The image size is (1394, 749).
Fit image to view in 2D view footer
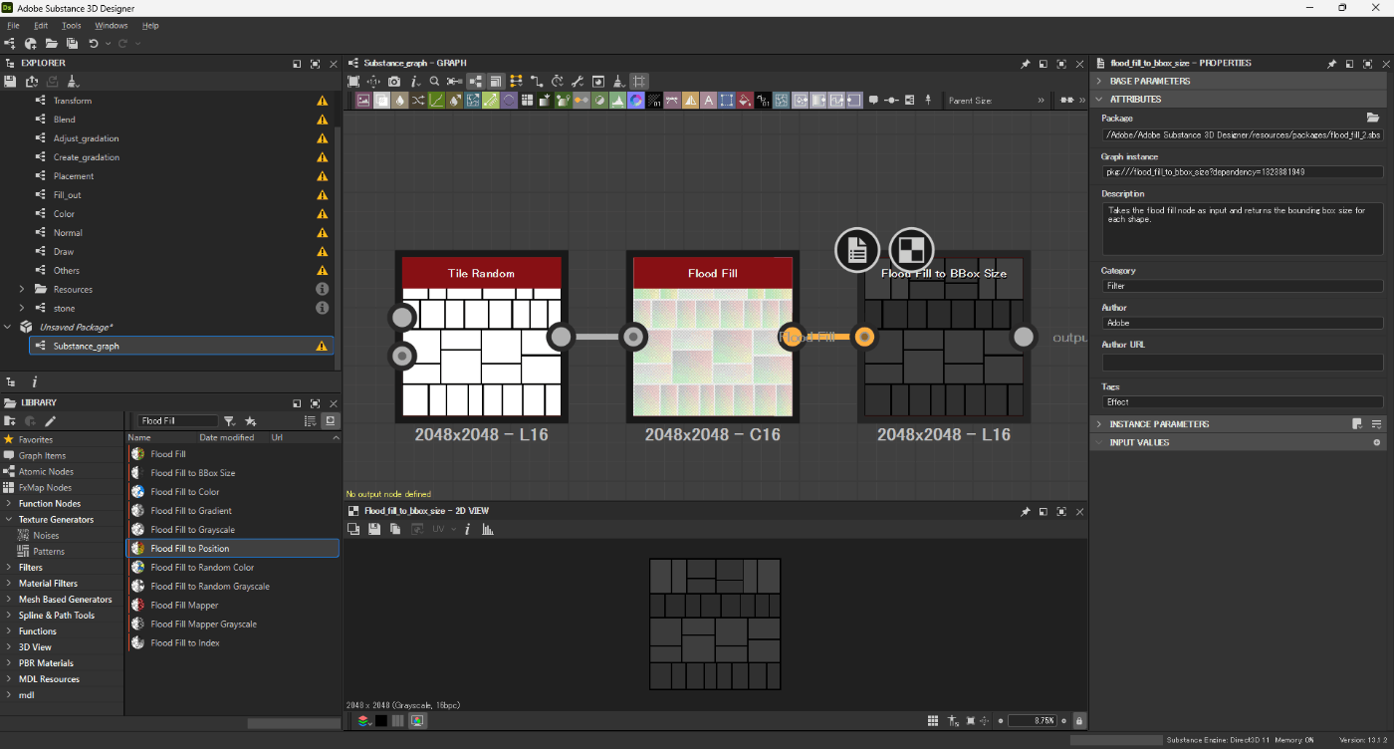(x=970, y=720)
